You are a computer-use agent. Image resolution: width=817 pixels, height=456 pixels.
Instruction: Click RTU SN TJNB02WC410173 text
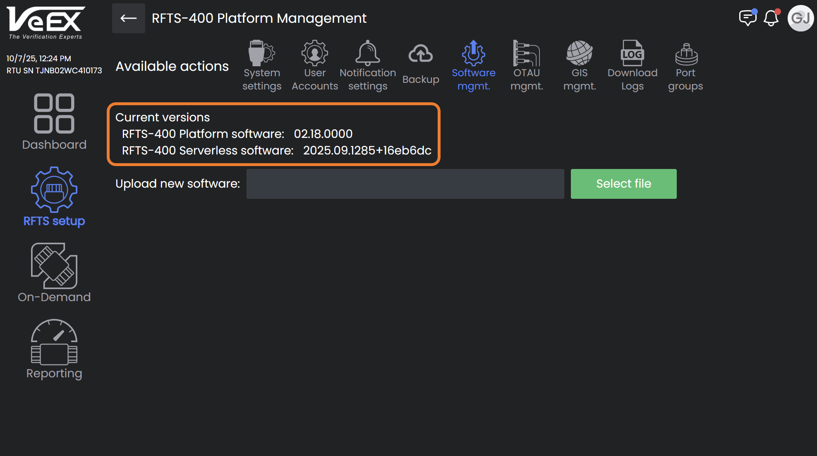(54, 70)
